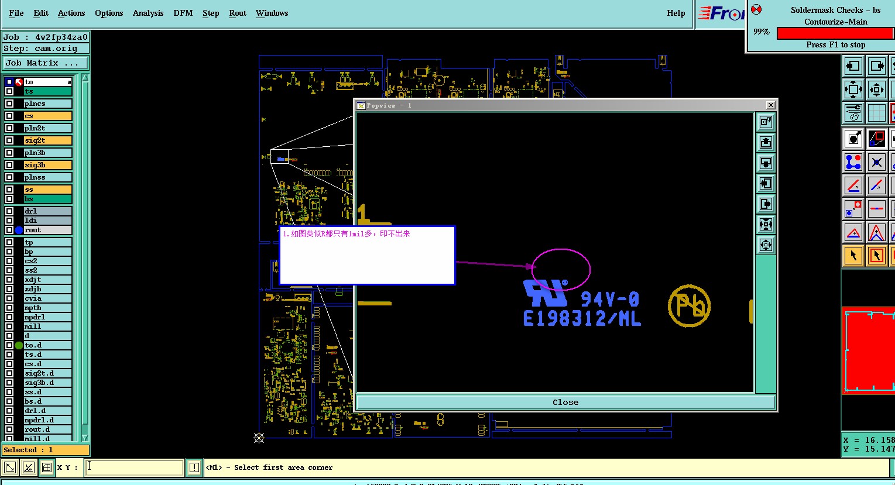This screenshot has width=895, height=485.
Task: Open the DFM menu
Action: [x=183, y=13]
